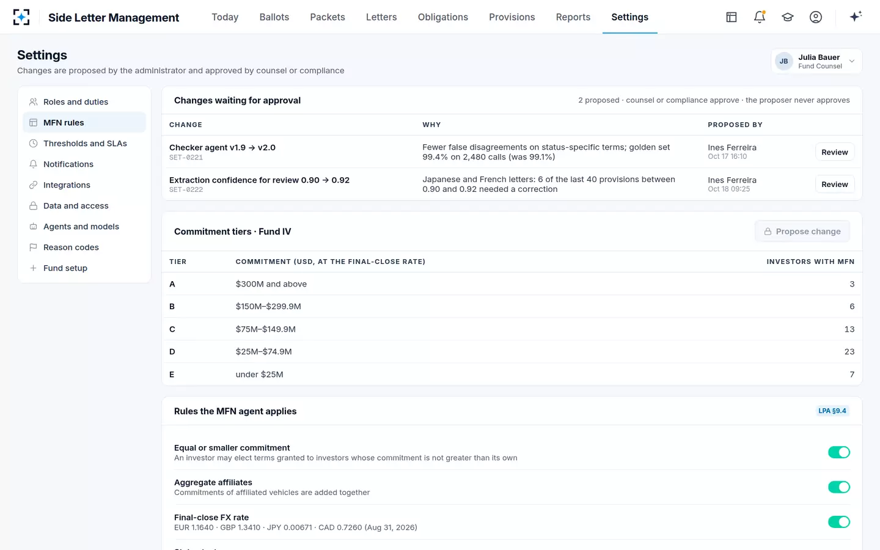Image resolution: width=880 pixels, height=550 pixels.
Task: Go to the Today tab
Action: pos(225,17)
